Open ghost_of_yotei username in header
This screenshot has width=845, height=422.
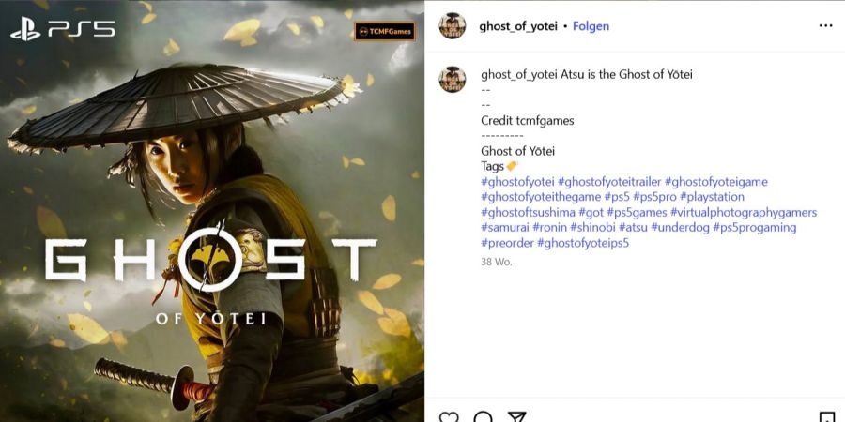point(518,26)
